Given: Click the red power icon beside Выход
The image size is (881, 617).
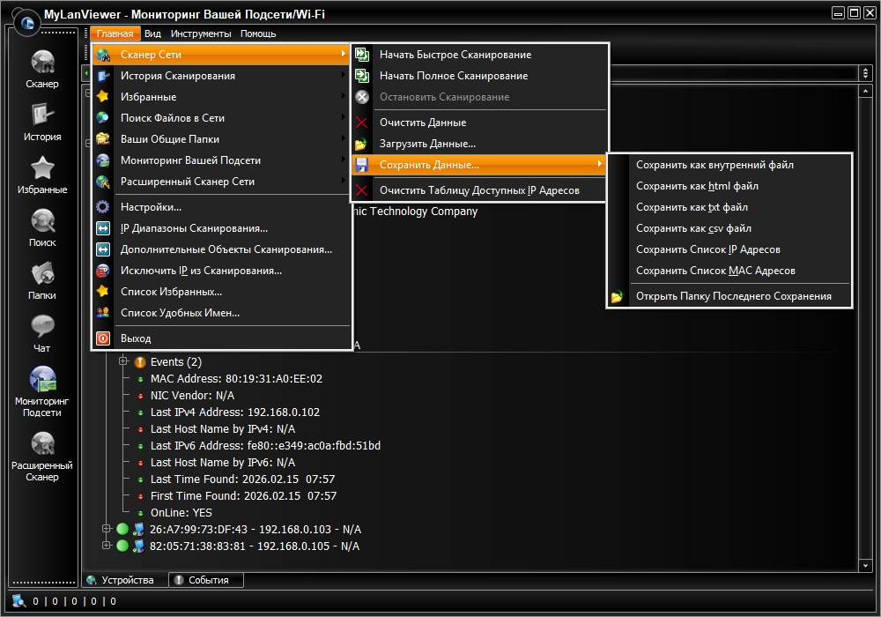Looking at the screenshot, I should (x=103, y=338).
